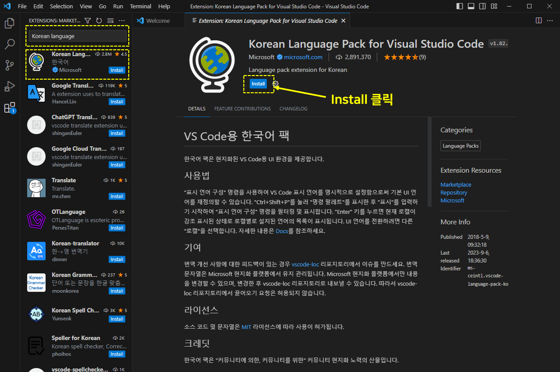560x372 pixels.
Task: Click the Korean Grammar Checker extension icon
Action: 36,283
